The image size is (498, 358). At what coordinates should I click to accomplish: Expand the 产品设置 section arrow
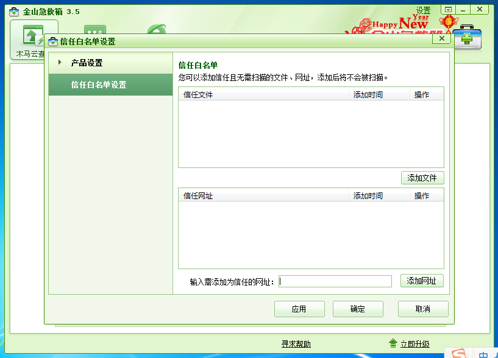[x=60, y=63]
